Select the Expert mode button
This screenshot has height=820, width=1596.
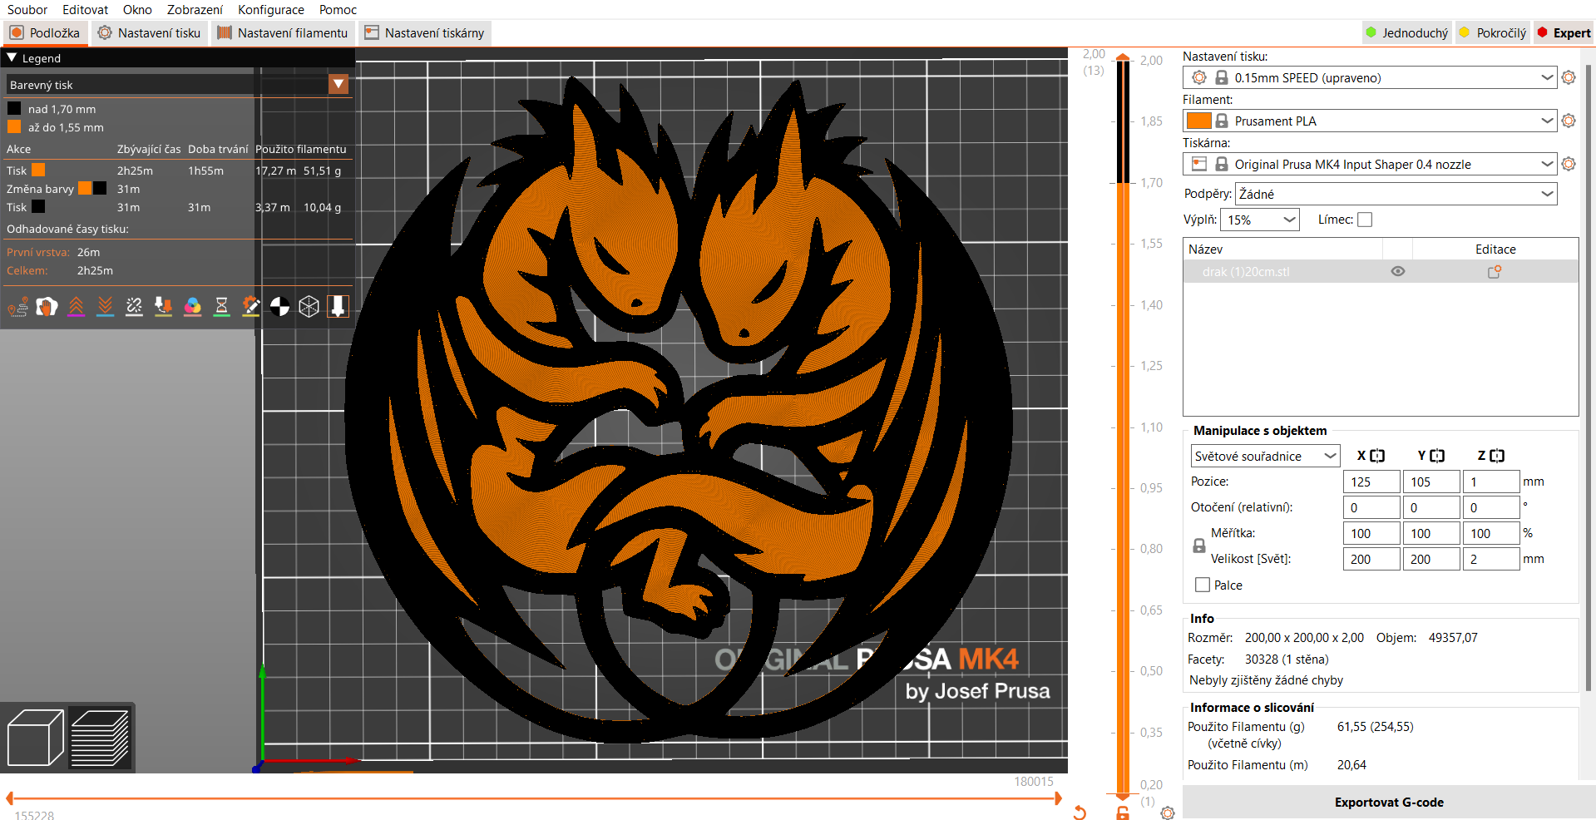click(1564, 33)
